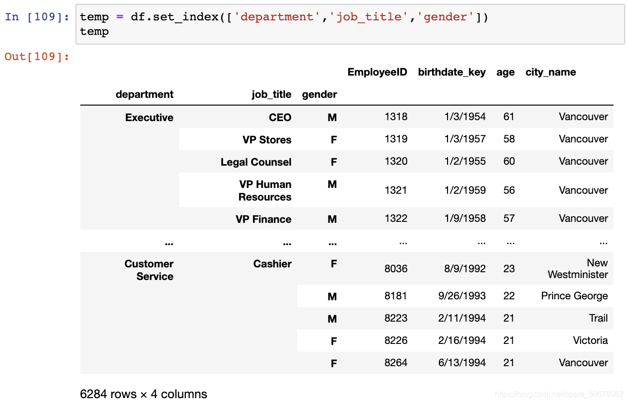Click inside the code input cell
Image resolution: width=628 pixels, height=403 pixels.
(350, 24)
